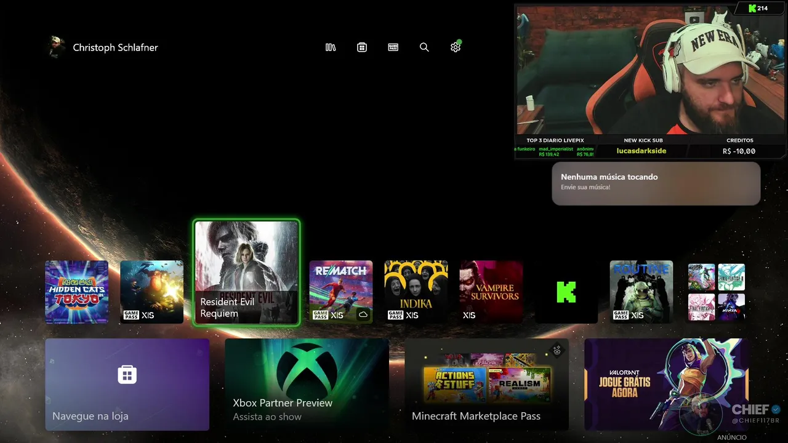This screenshot has height=443, width=788.
Task: Open the Kick app tile
Action: pos(566,292)
